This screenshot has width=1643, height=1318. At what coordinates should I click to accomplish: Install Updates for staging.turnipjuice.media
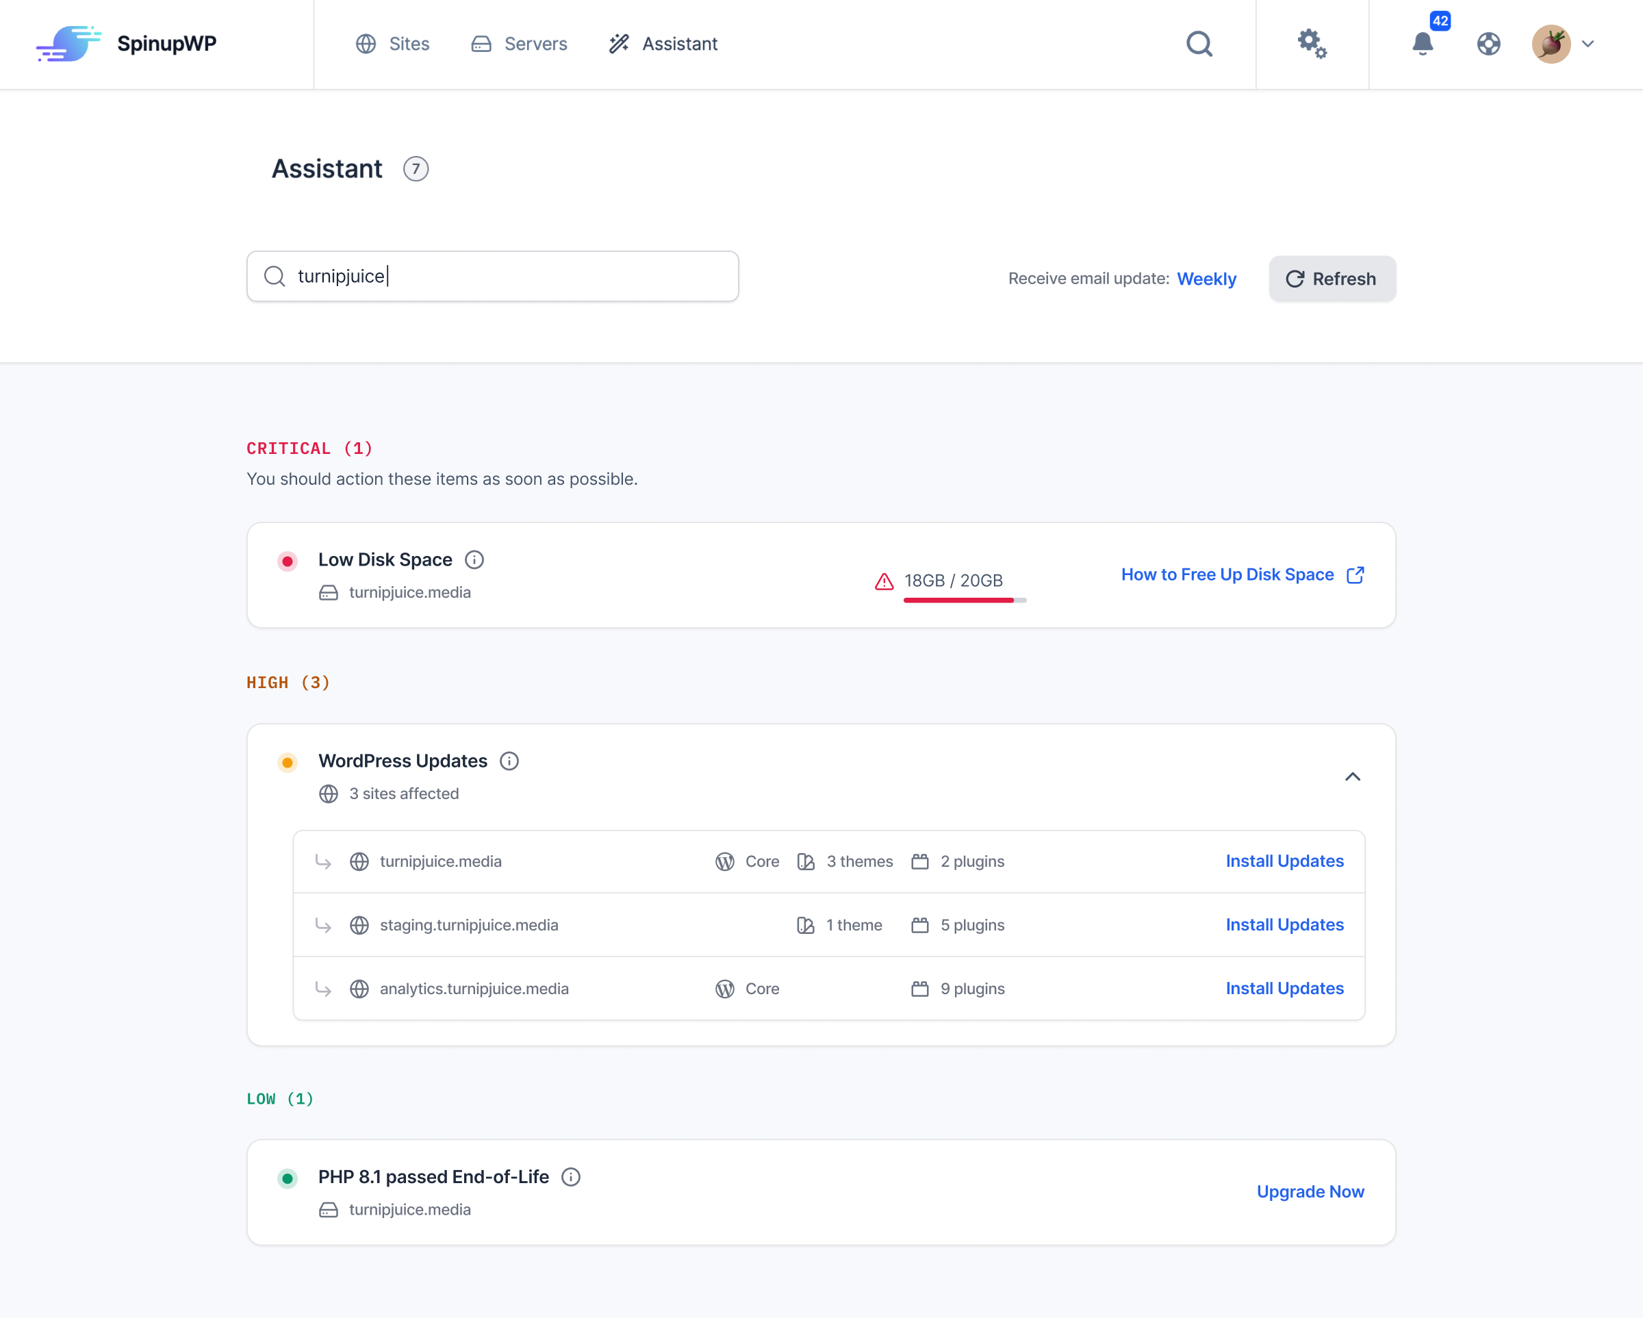[x=1285, y=926]
